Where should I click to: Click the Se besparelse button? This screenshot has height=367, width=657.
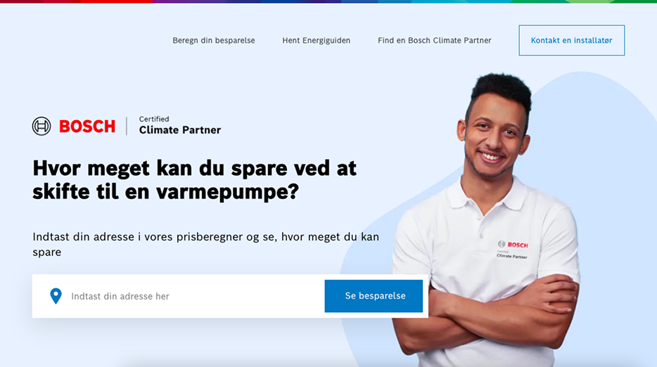pos(374,296)
